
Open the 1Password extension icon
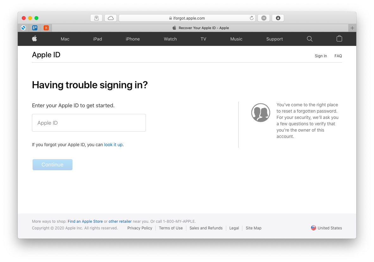264,18
